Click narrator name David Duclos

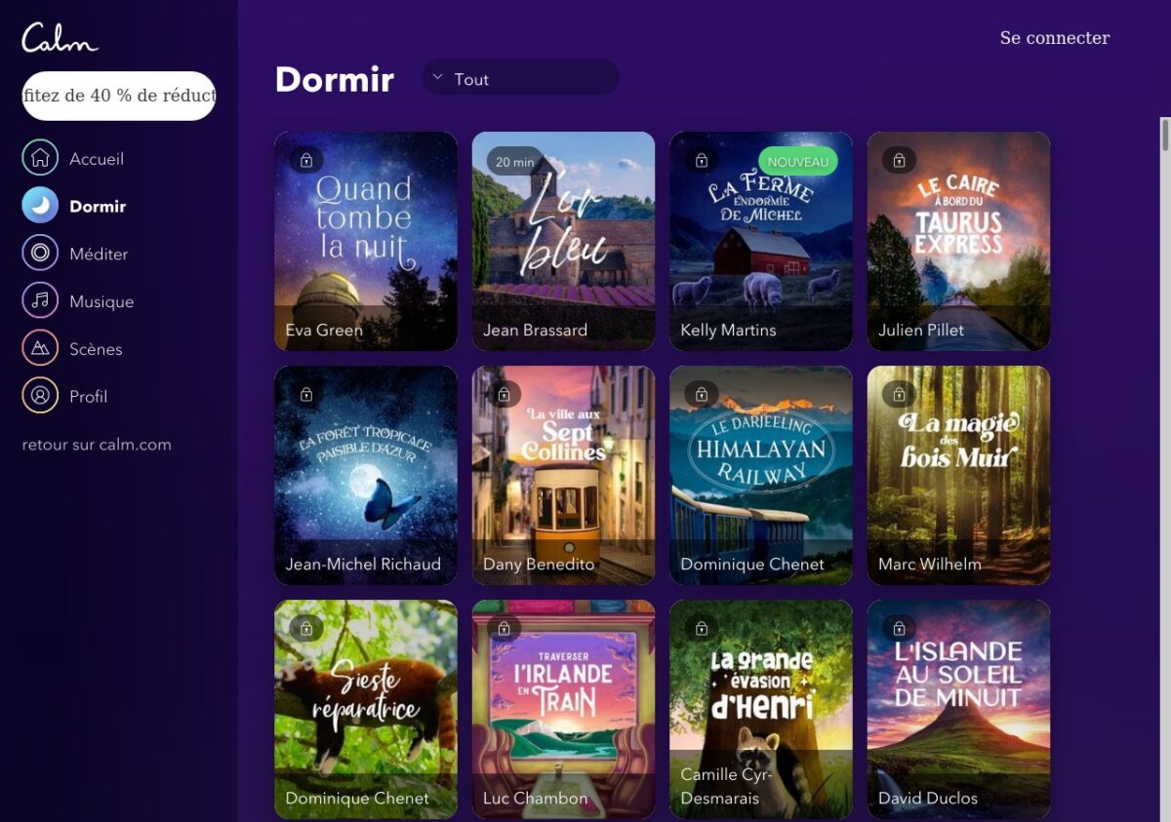(x=928, y=798)
